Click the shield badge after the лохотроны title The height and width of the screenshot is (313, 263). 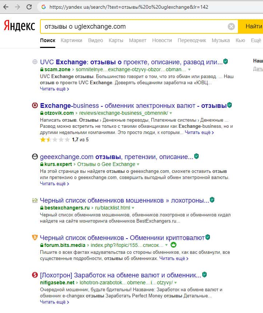[212, 200]
